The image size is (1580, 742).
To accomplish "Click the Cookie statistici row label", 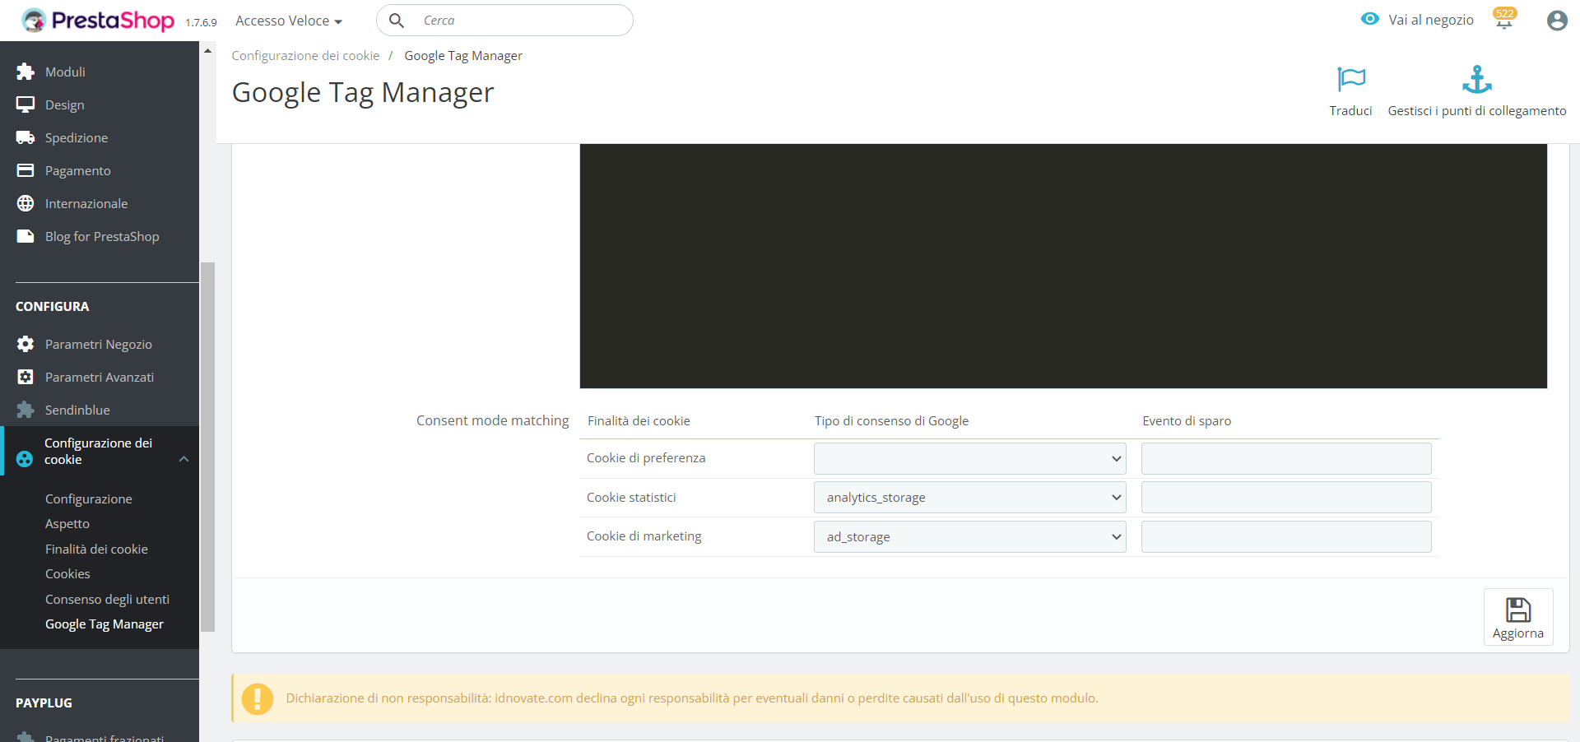I will pos(631,498).
